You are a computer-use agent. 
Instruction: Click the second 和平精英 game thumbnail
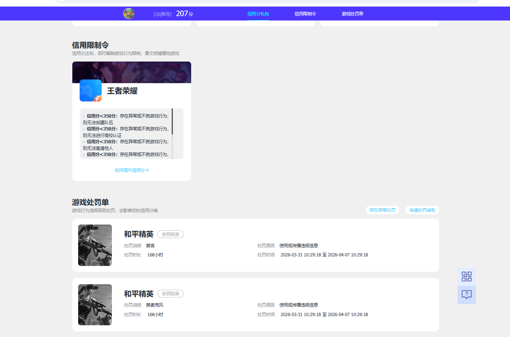point(95,304)
